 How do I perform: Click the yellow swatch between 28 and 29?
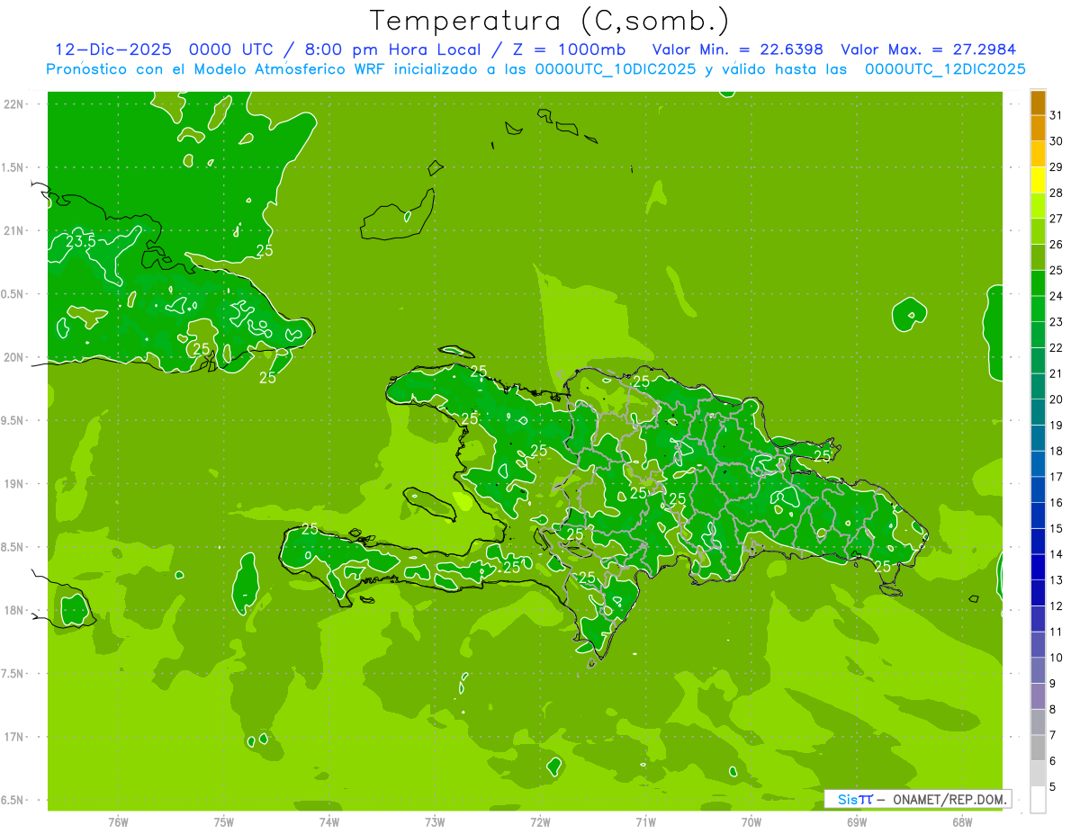1038,180
